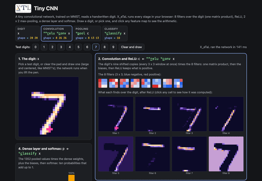Click the filter 2 feature map
This screenshot has width=262, height=181.
[x=153, y=114]
